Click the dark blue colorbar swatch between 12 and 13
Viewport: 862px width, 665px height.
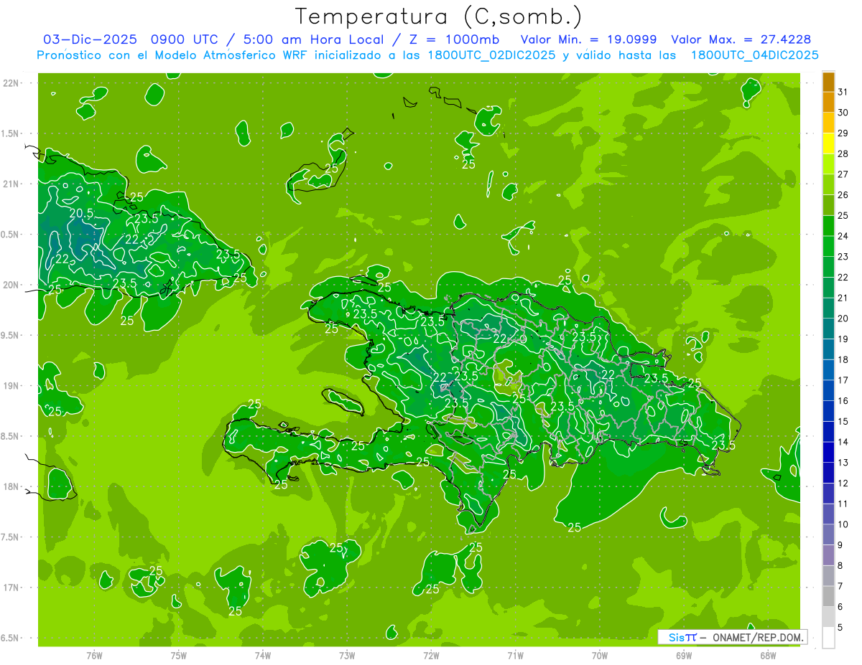(x=828, y=473)
